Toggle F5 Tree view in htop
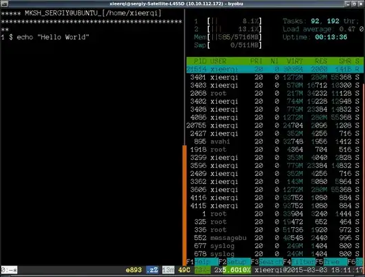This screenshot has width=365, height=277. pos(331,261)
